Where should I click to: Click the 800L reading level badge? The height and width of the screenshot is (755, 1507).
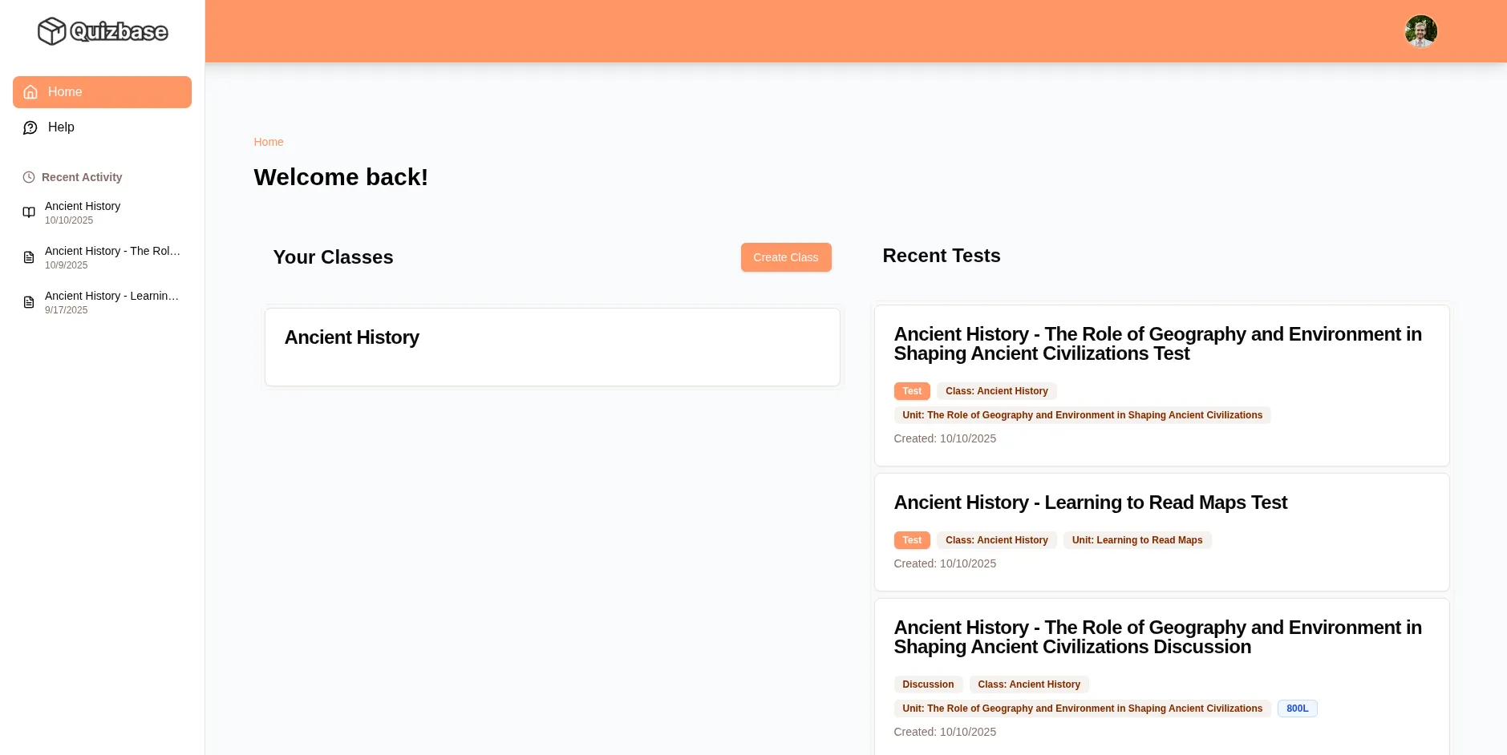pyautogui.click(x=1297, y=709)
